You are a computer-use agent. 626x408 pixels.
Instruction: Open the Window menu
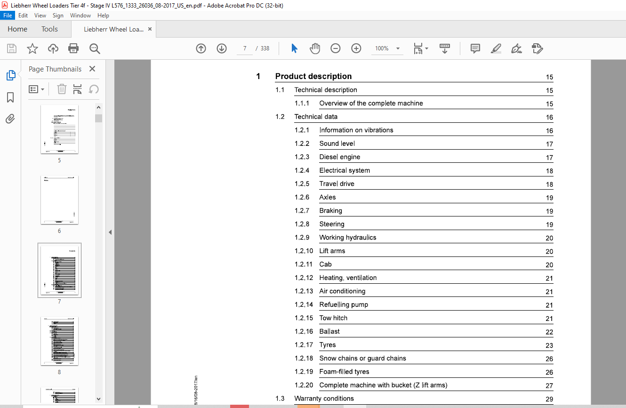pos(80,16)
